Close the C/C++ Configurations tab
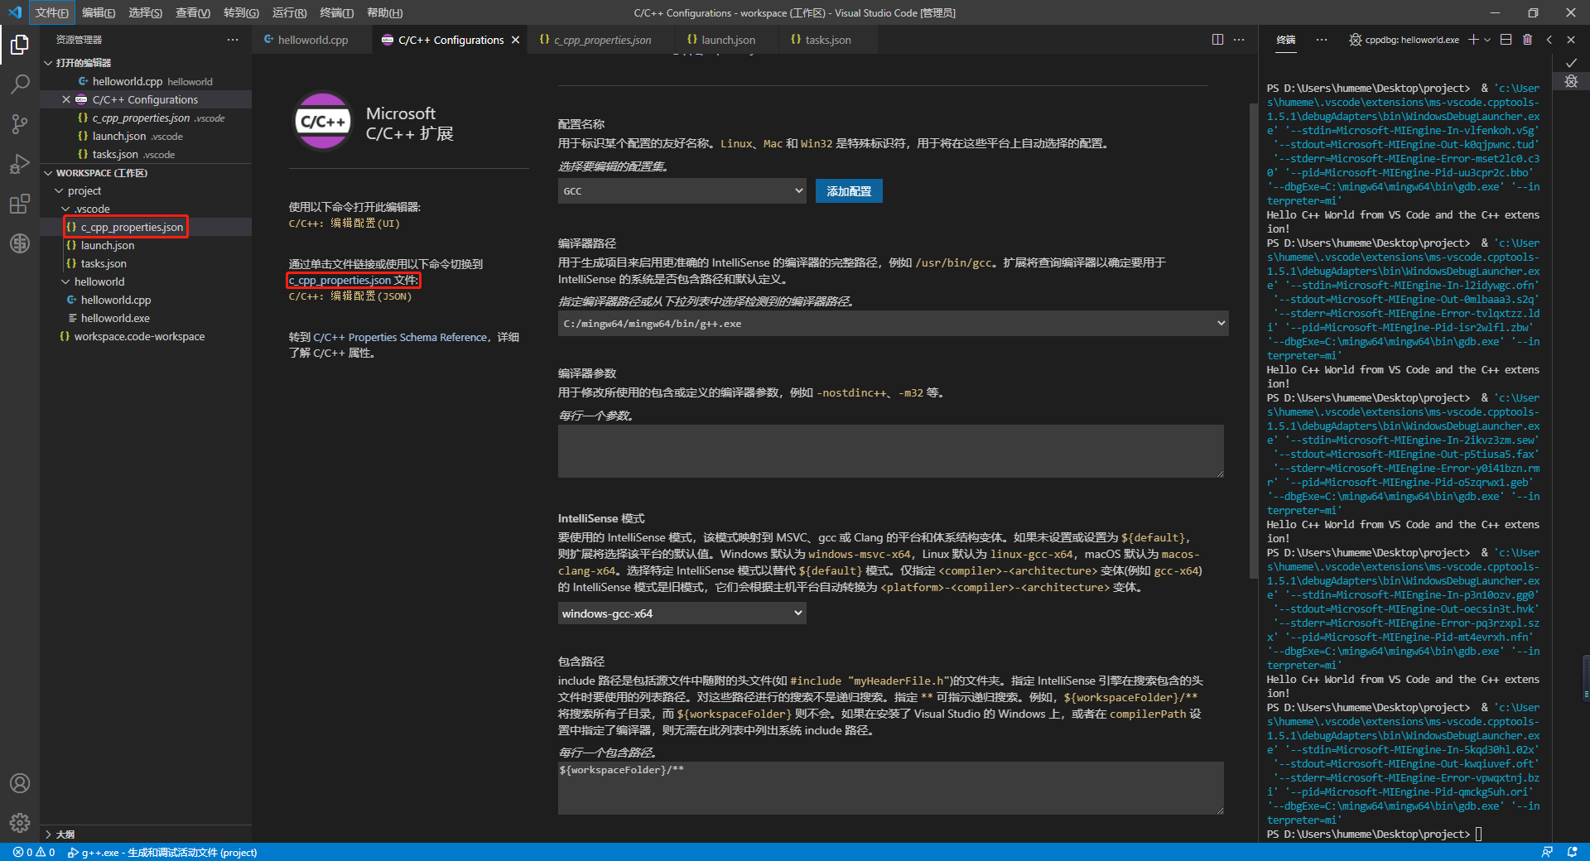The image size is (1590, 861). (x=516, y=40)
